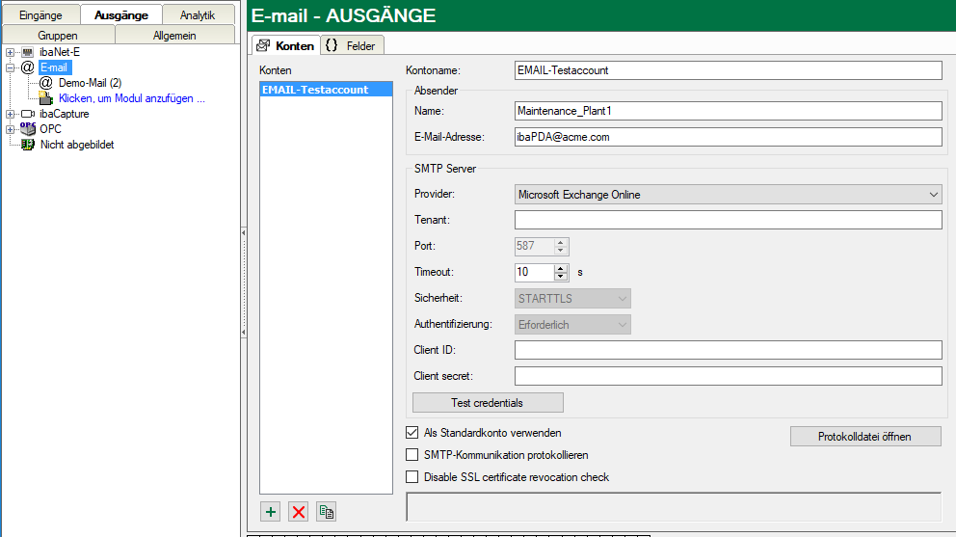This screenshot has height=537, width=956.
Task: Click the copy account icon
Action: pyautogui.click(x=327, y=512)
